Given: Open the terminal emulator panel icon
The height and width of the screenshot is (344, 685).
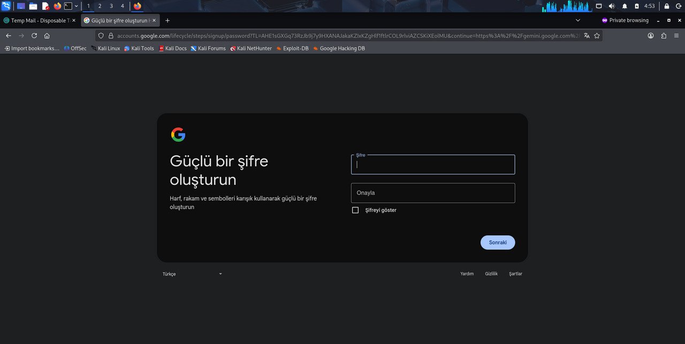Looking at the screenshot, I should pos(68,6).
